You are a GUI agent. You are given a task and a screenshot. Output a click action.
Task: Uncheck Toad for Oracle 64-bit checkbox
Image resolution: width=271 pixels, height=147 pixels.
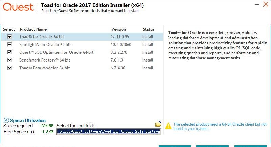click(9, 37)
